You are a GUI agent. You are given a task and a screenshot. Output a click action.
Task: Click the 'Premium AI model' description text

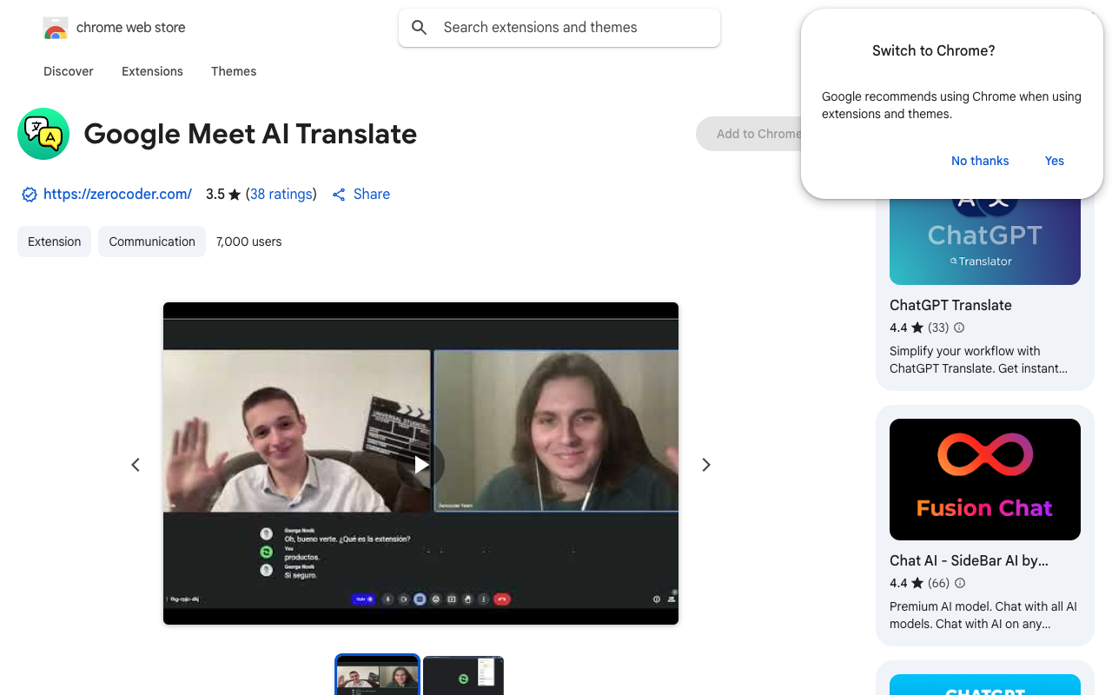tap(983, 615)
